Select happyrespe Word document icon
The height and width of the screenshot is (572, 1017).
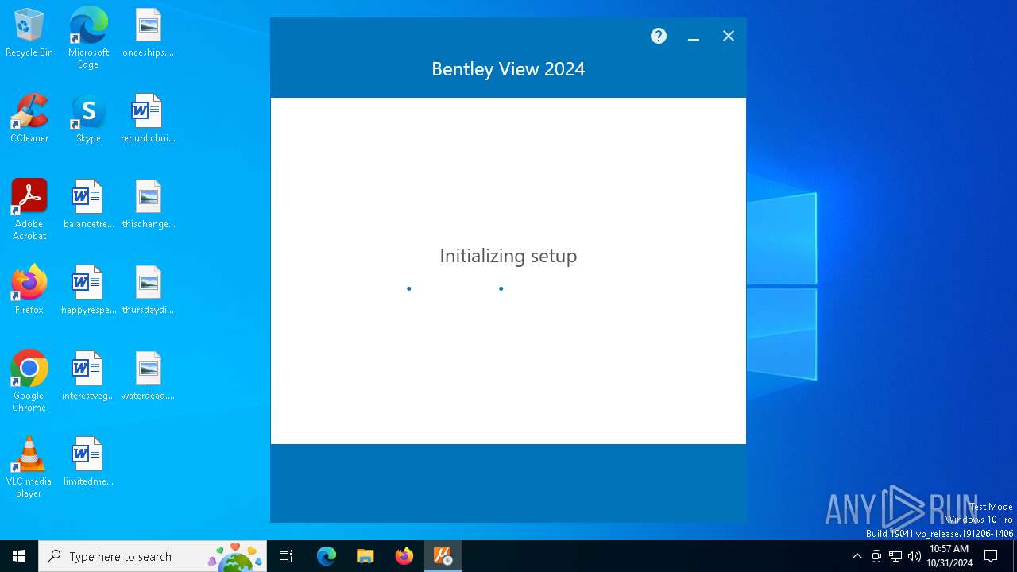[88, 291]
